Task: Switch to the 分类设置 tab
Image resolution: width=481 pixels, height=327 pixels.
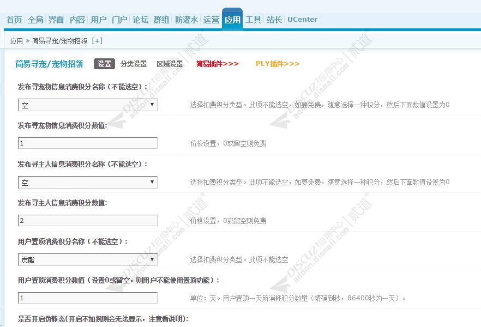Action: point(134,64)
